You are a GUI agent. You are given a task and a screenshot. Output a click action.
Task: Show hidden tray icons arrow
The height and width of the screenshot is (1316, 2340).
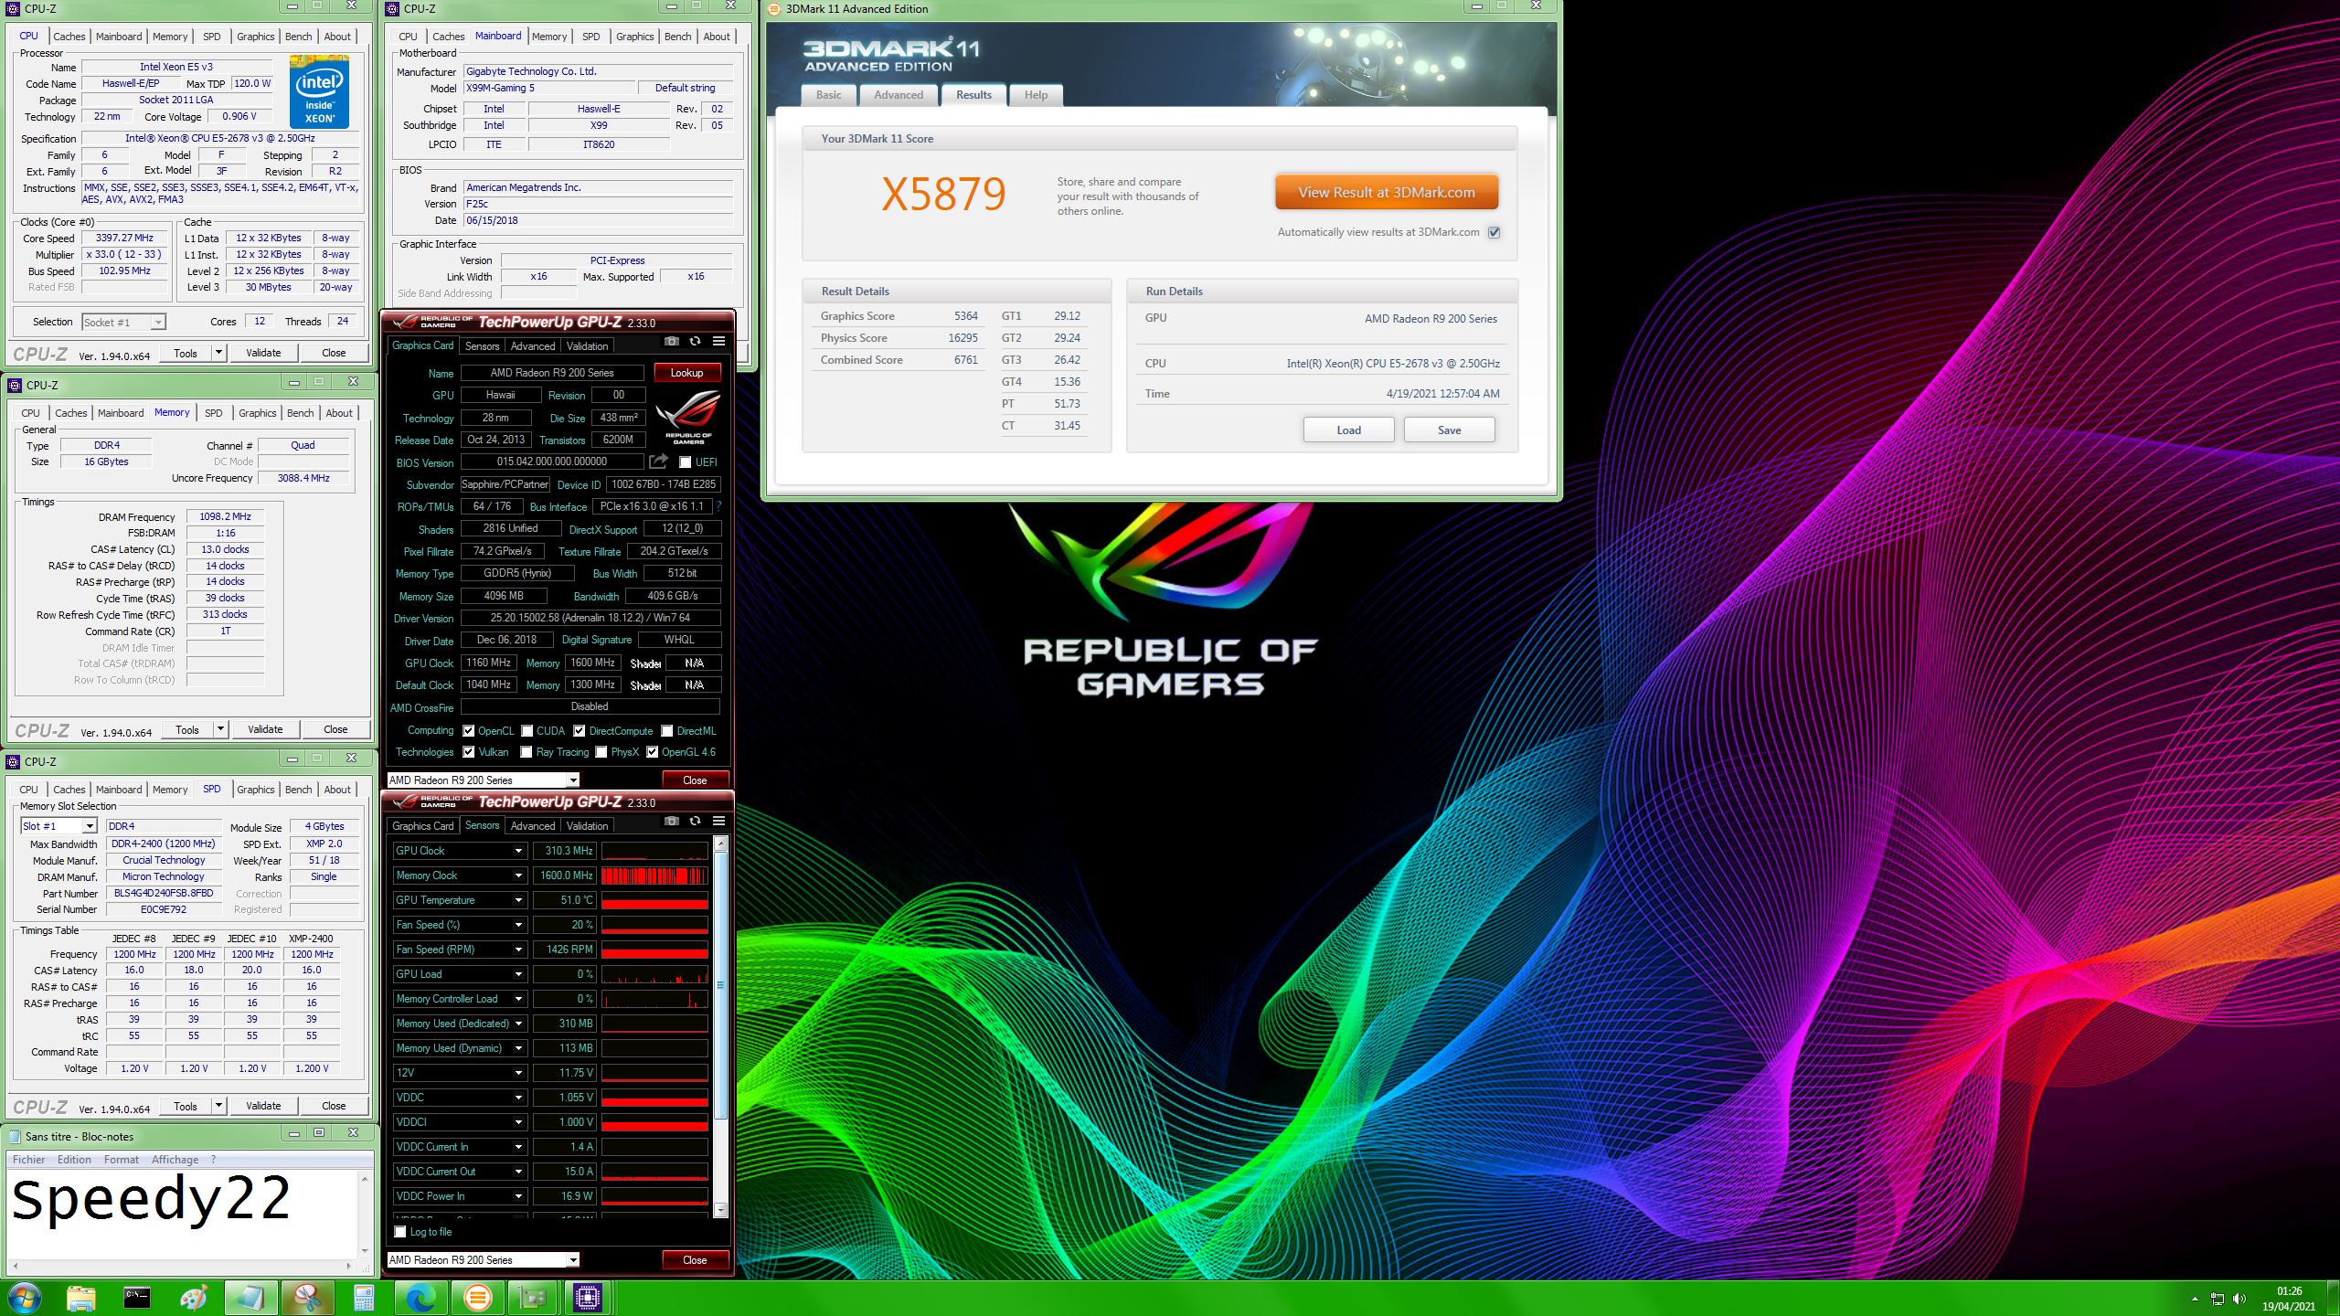point(2195,1299)
